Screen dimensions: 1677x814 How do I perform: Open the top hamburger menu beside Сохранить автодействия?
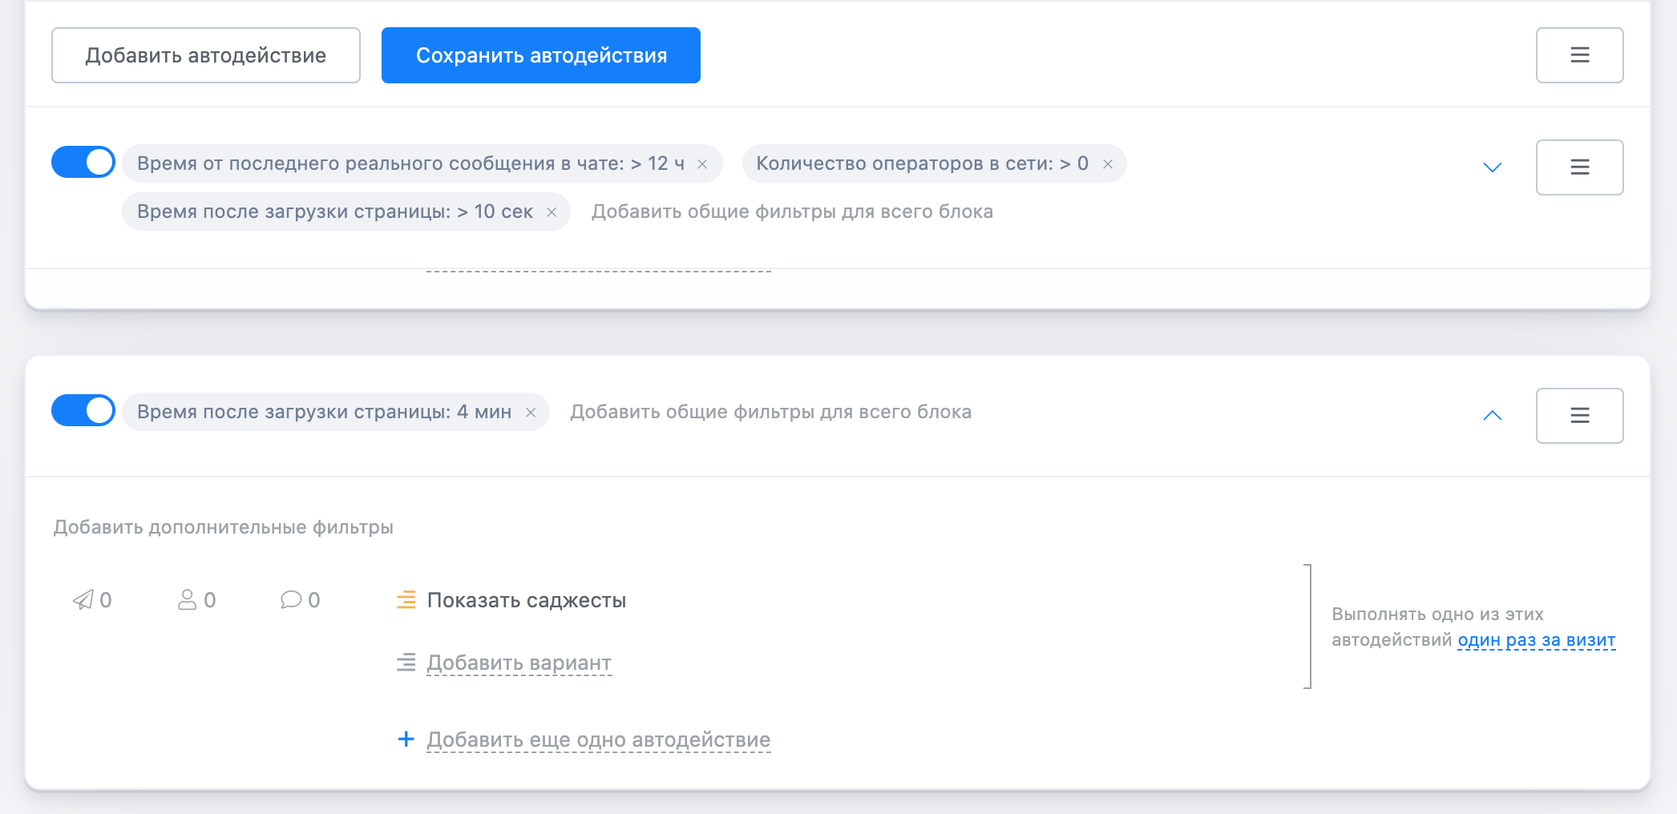click(1579, 55)
